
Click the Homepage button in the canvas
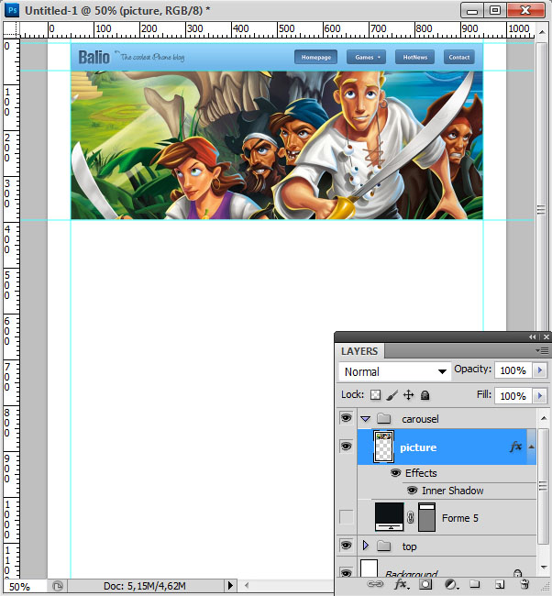pos(316,57)
